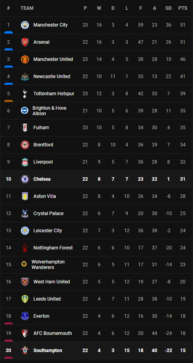Click the Newcastle United club crest
193x363 pixels.
25,77
